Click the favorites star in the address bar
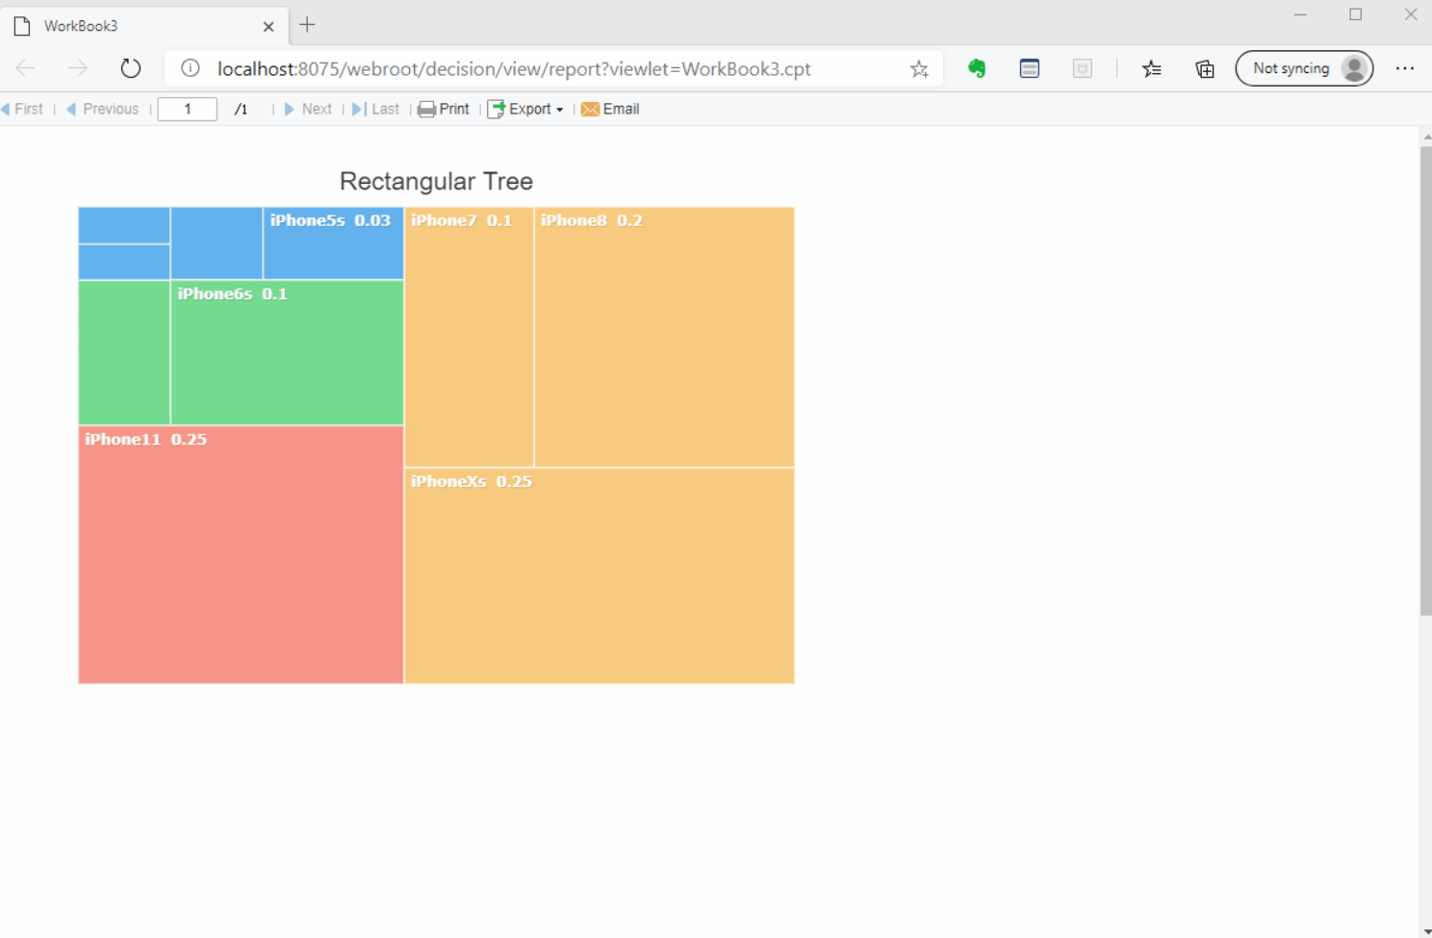This screenshot has height=938, width=1432. 918,68
